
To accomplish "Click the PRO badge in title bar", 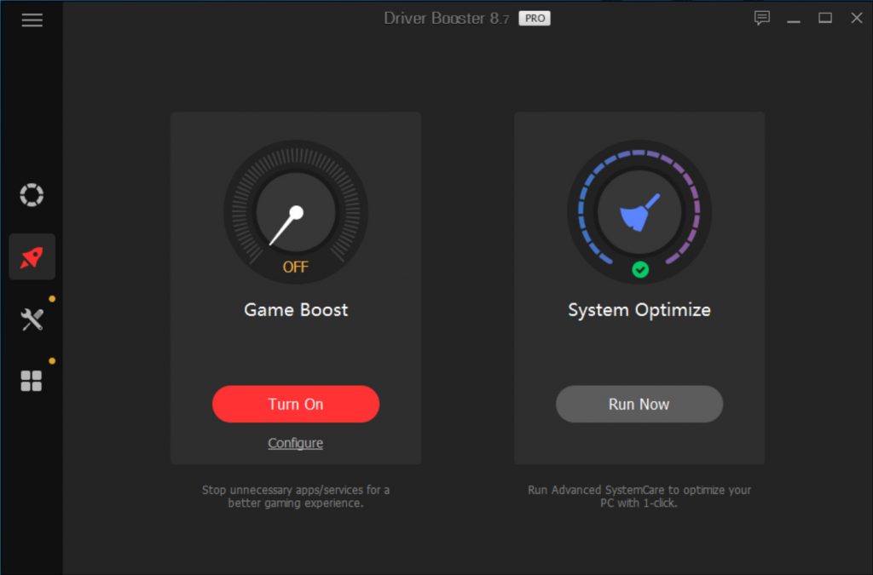I will tap(535, 18).
